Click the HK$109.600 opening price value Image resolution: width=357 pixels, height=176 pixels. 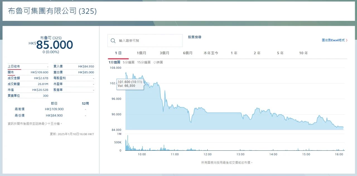click(39, 72)
